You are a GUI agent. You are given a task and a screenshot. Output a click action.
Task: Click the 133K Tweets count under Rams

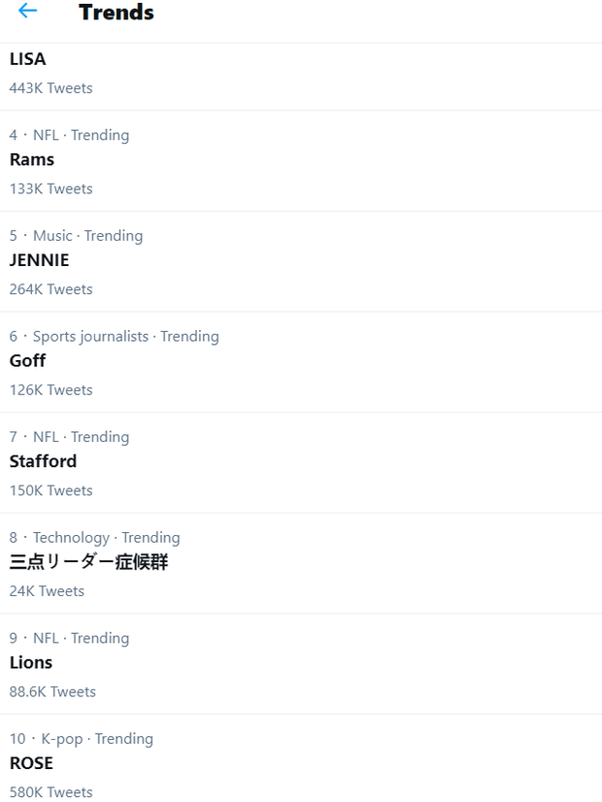click(50, 189)
